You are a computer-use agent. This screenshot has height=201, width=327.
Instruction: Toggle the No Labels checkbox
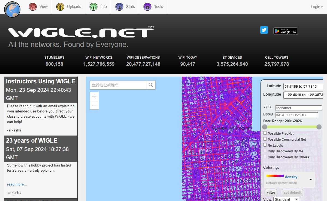[265, 145]
